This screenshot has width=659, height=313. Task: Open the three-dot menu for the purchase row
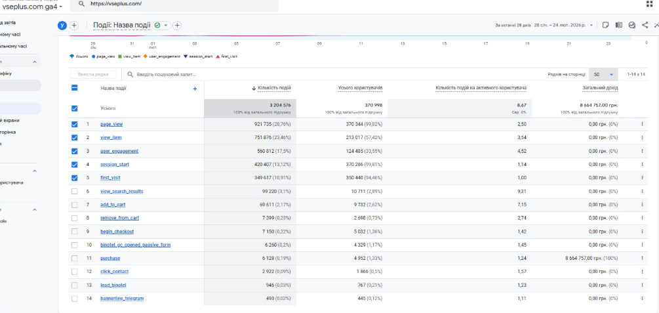tap(642, 259)
